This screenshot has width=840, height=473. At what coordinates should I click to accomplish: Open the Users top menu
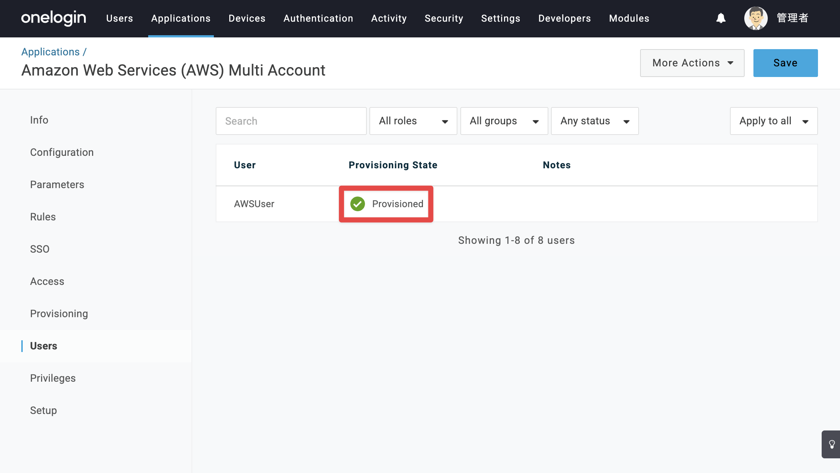tap(120, 18)
